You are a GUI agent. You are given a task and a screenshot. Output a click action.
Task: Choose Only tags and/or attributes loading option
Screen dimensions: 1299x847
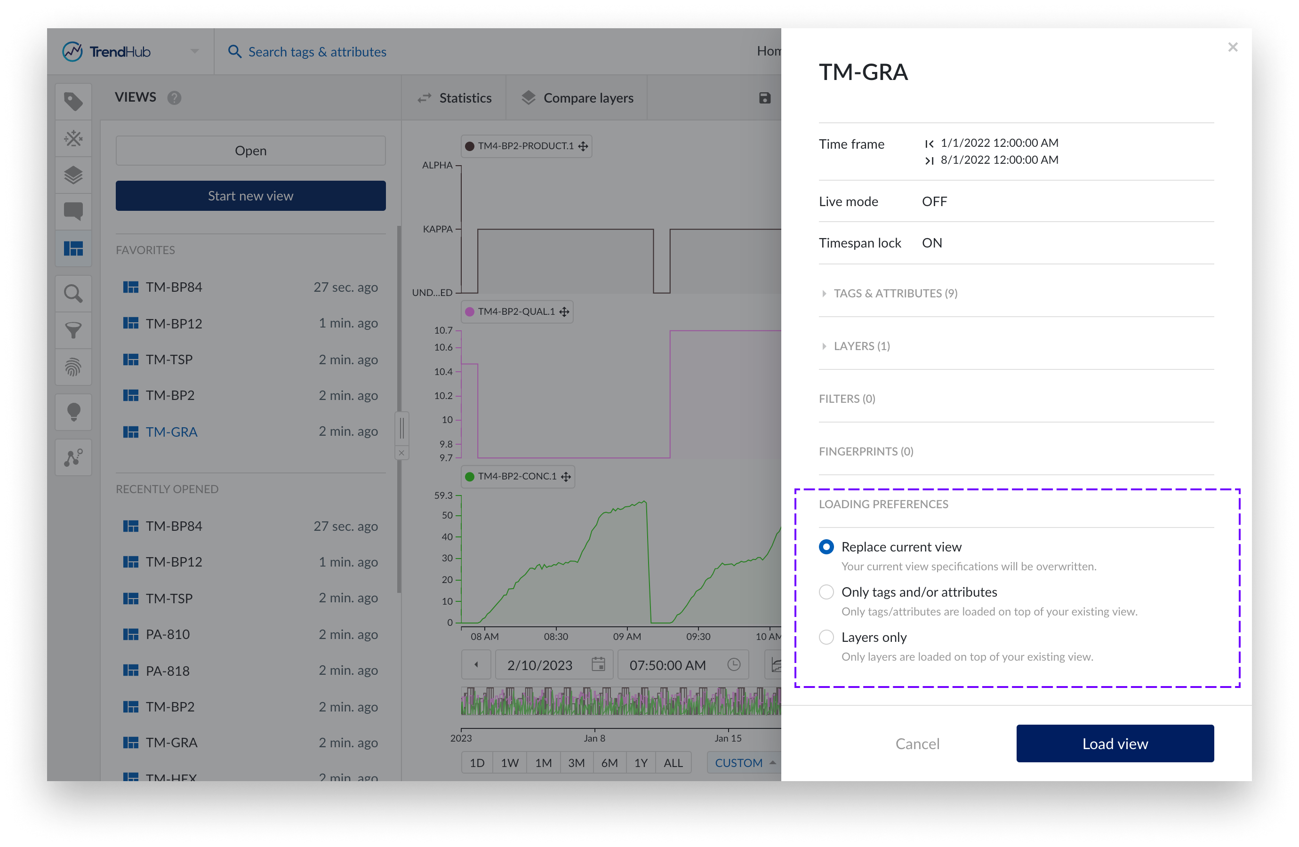pos(826,591)
